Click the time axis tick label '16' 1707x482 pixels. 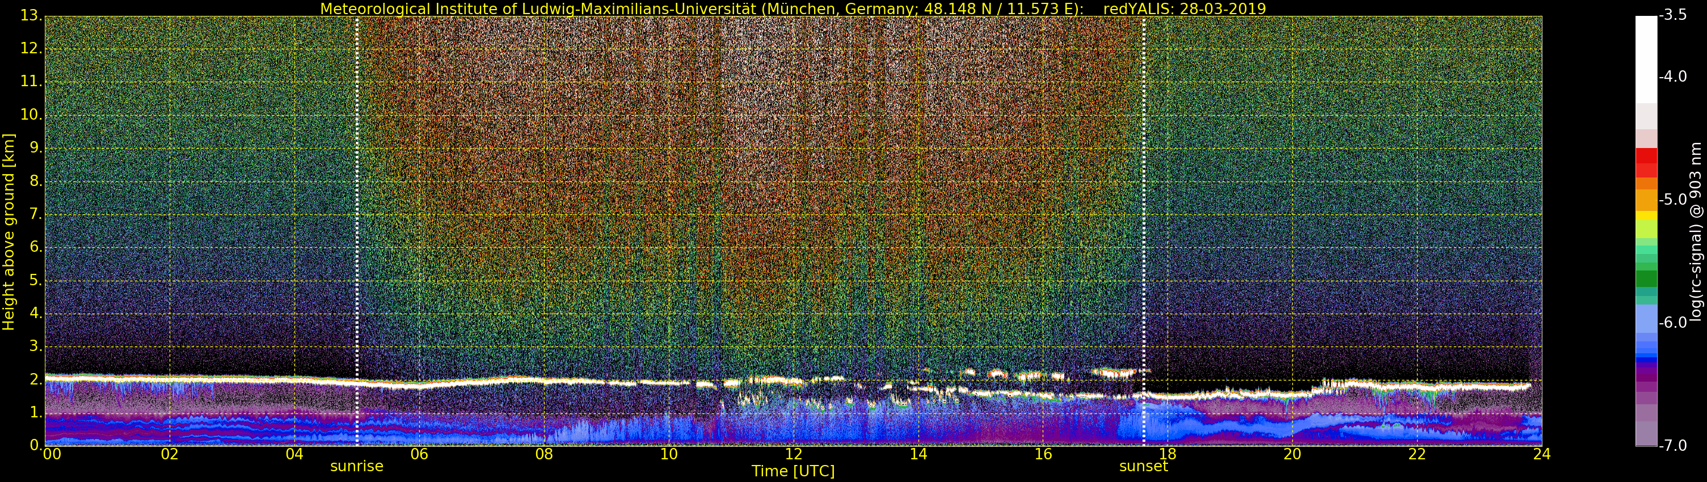tap(1043, 454)
